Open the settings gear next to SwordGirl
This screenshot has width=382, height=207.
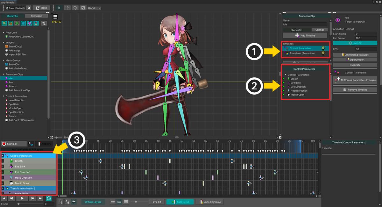(x=29, y=8)
